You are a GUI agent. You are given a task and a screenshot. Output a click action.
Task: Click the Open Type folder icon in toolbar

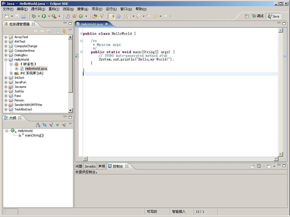[x=95, y=16]
